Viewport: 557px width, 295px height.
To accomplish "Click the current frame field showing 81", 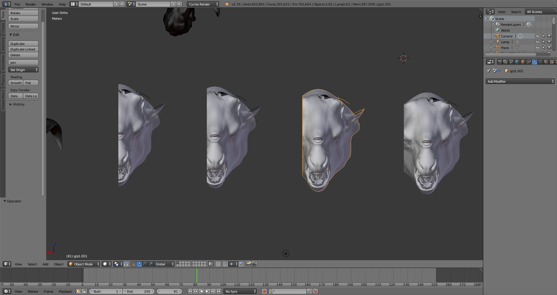I will click(169, 291).
